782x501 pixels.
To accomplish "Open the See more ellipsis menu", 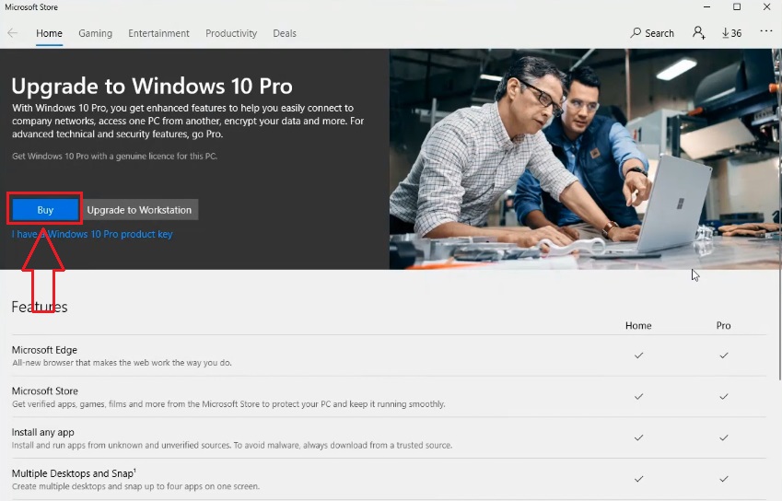I will [x=766, y=31].
